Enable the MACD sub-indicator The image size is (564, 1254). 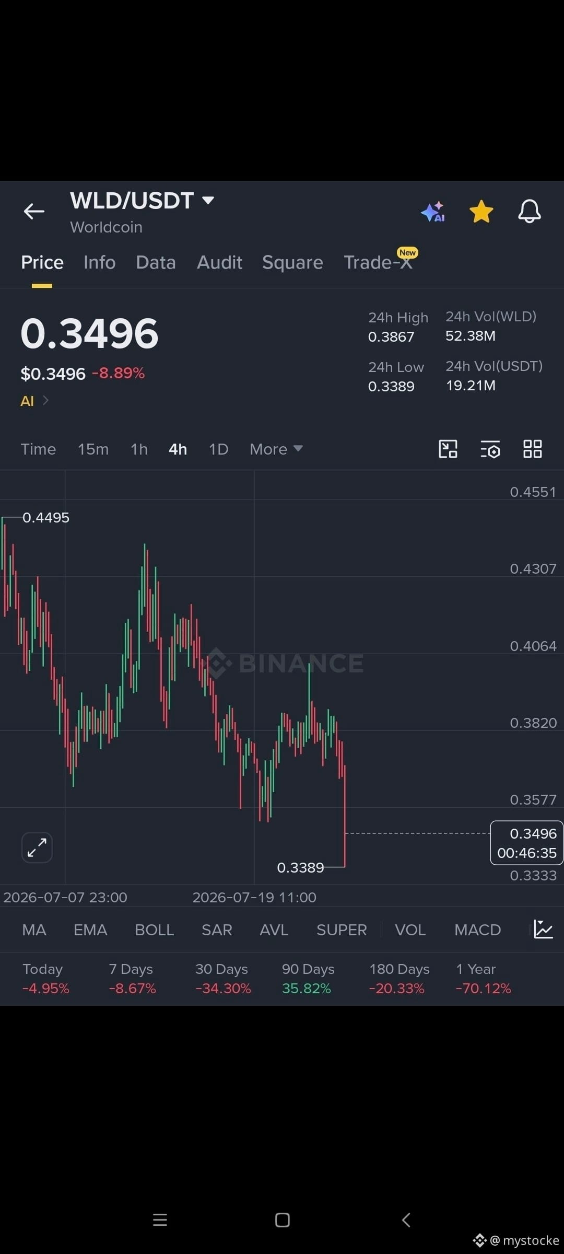477,930
